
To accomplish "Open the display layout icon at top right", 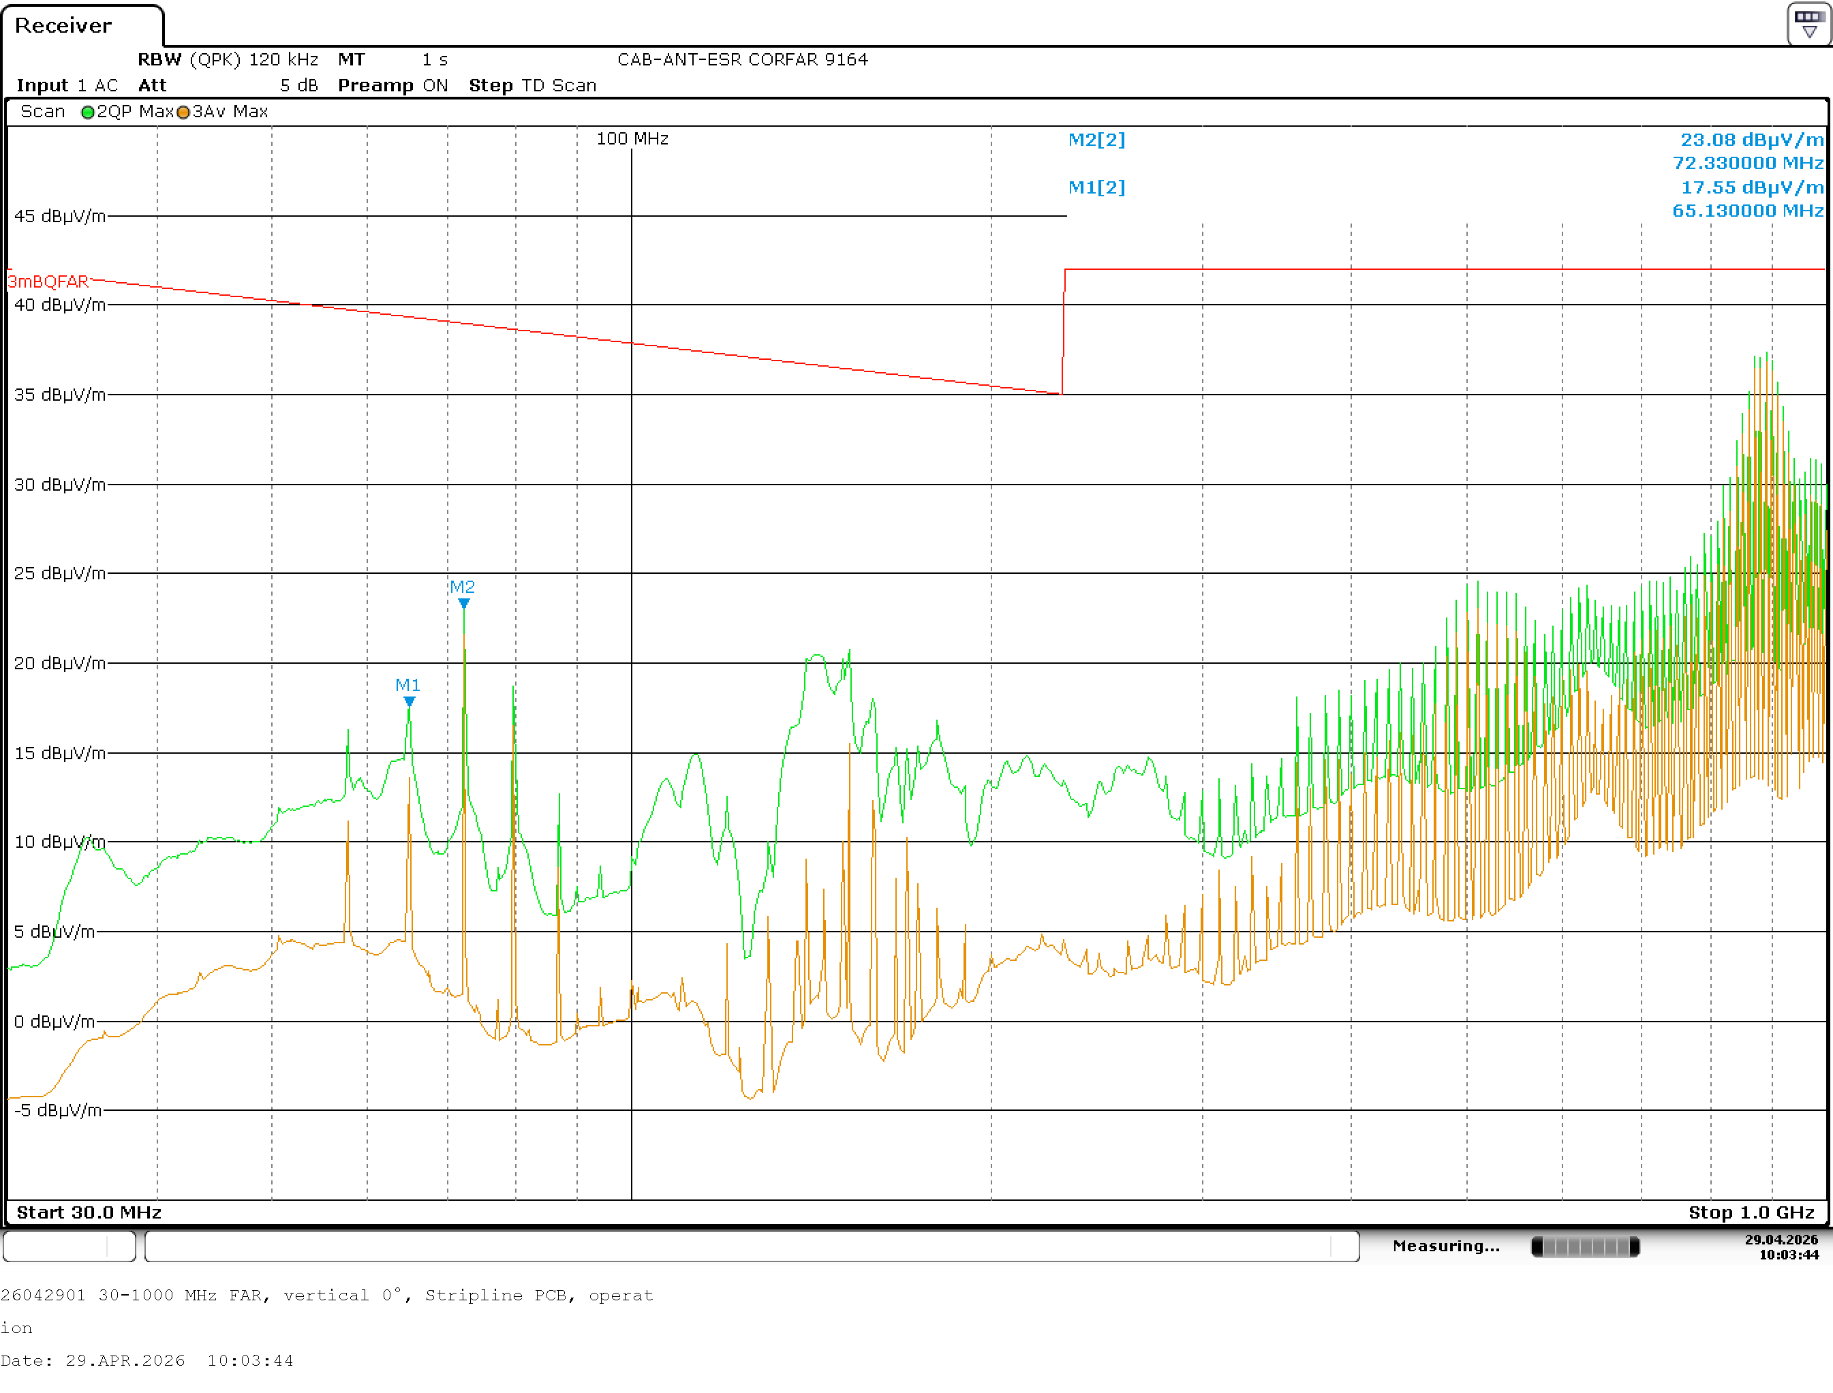I will (1808, 24).
